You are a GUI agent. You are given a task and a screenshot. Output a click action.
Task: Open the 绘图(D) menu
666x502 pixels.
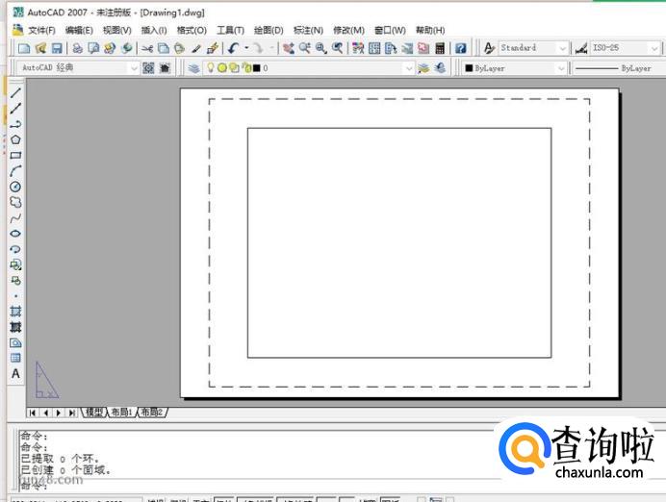point(269,30)
